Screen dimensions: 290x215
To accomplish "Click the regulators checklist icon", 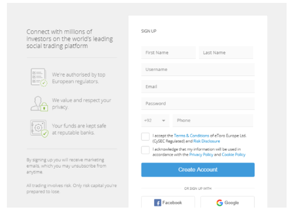I will click(x=39, y=77).
